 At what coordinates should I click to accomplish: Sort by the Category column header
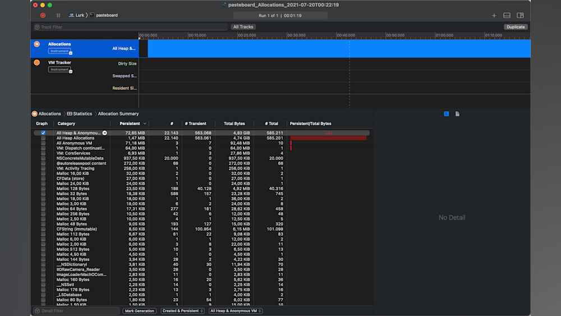[66, 123]
